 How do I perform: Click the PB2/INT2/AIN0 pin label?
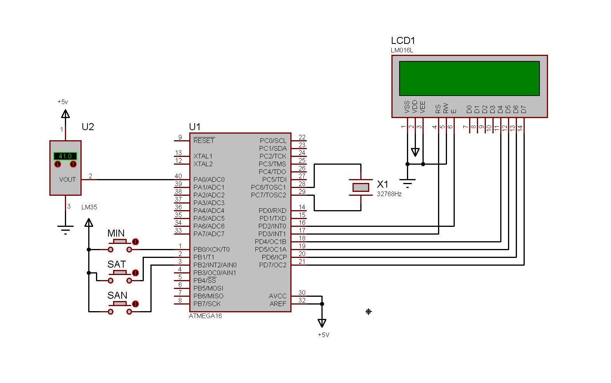tap(215, 265)
